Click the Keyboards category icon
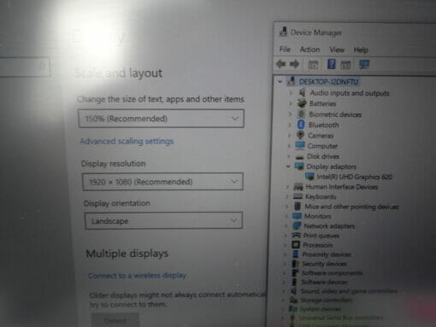The width and height of the screenshot is (436, 327). 298,196
